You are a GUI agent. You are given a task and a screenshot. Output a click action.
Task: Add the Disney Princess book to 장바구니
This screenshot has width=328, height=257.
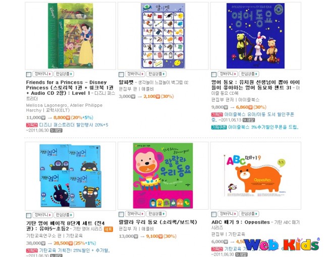[42, 74]
